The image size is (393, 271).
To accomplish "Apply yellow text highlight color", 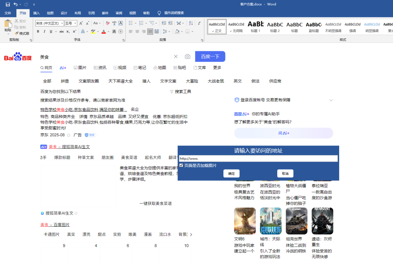I will click(93, 32).
